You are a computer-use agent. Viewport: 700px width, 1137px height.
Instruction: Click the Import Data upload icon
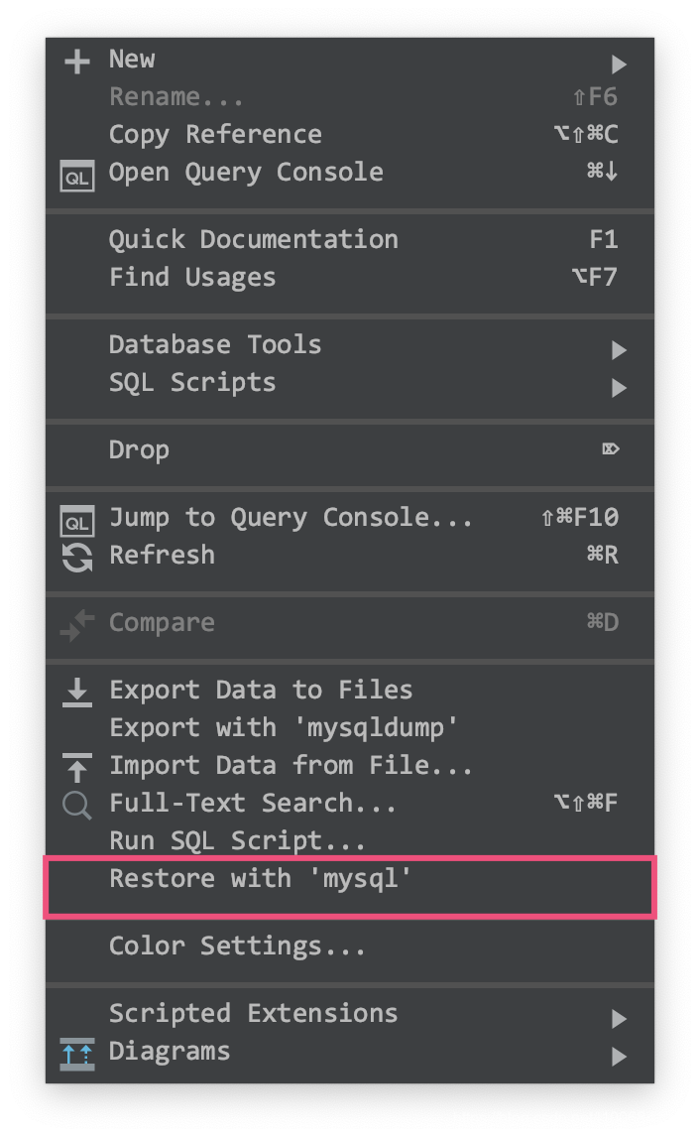[76, 768]
